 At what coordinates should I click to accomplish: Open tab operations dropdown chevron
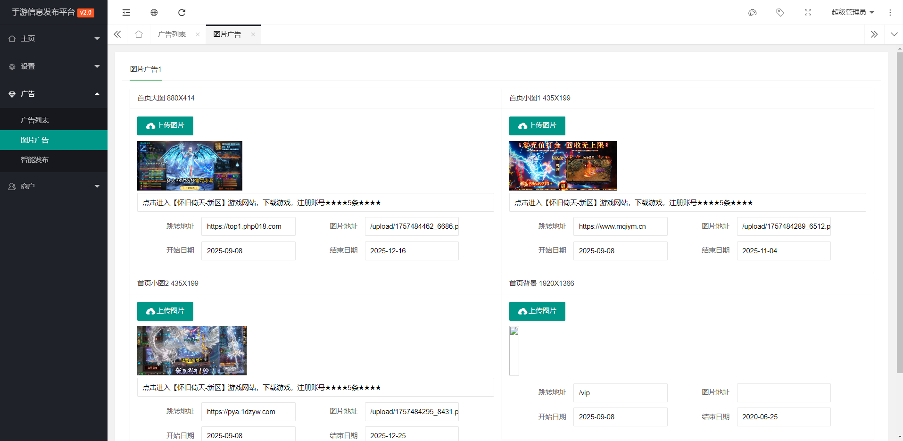[x=894, y=34]
